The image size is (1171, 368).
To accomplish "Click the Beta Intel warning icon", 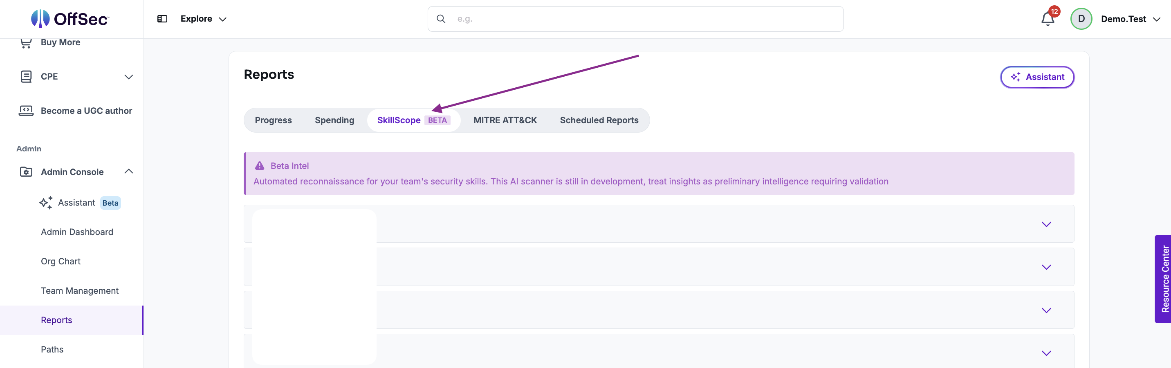I will [260, 166].
